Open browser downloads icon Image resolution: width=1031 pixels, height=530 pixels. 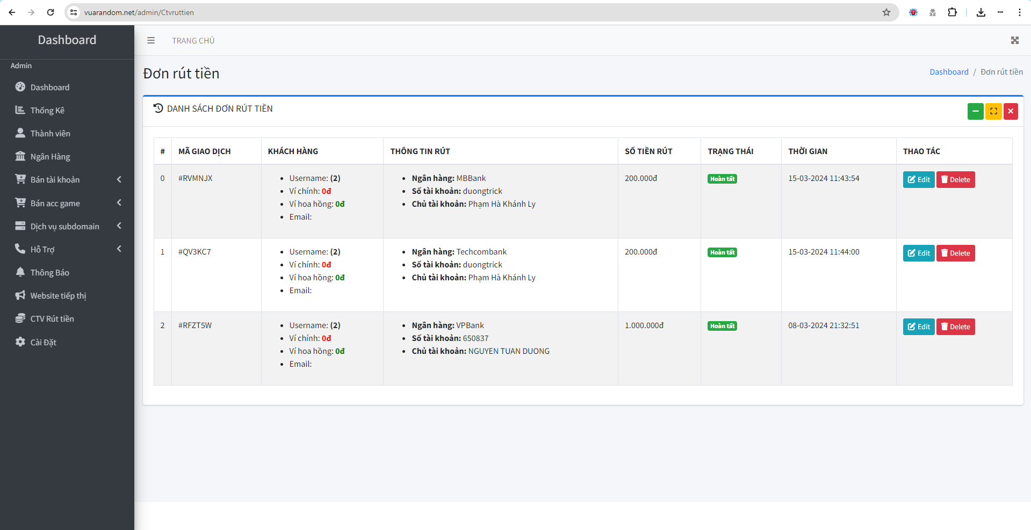point(980,12)
